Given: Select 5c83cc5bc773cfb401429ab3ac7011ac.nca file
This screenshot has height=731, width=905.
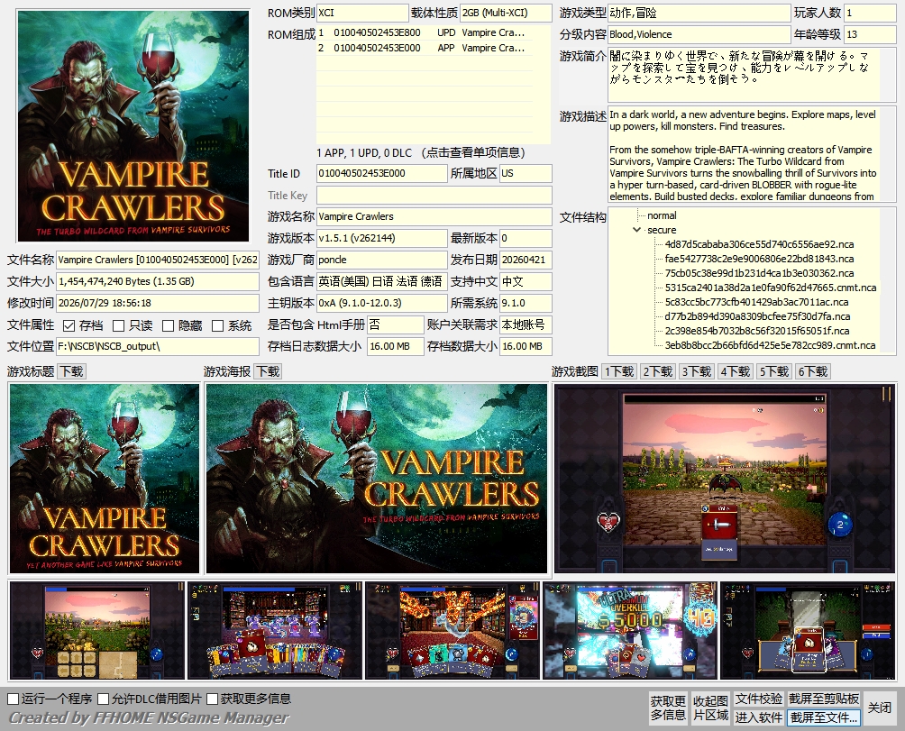Looking at the screenshot, I should pyautogui.click(x=756, y=302).
